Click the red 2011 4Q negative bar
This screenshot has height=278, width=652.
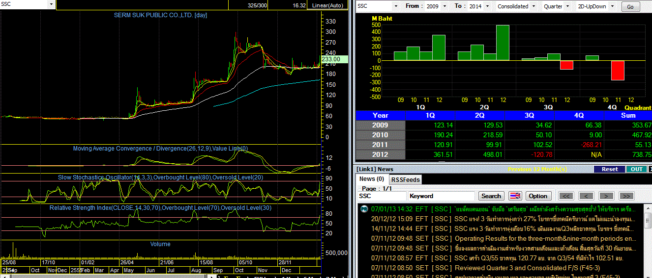618,71
